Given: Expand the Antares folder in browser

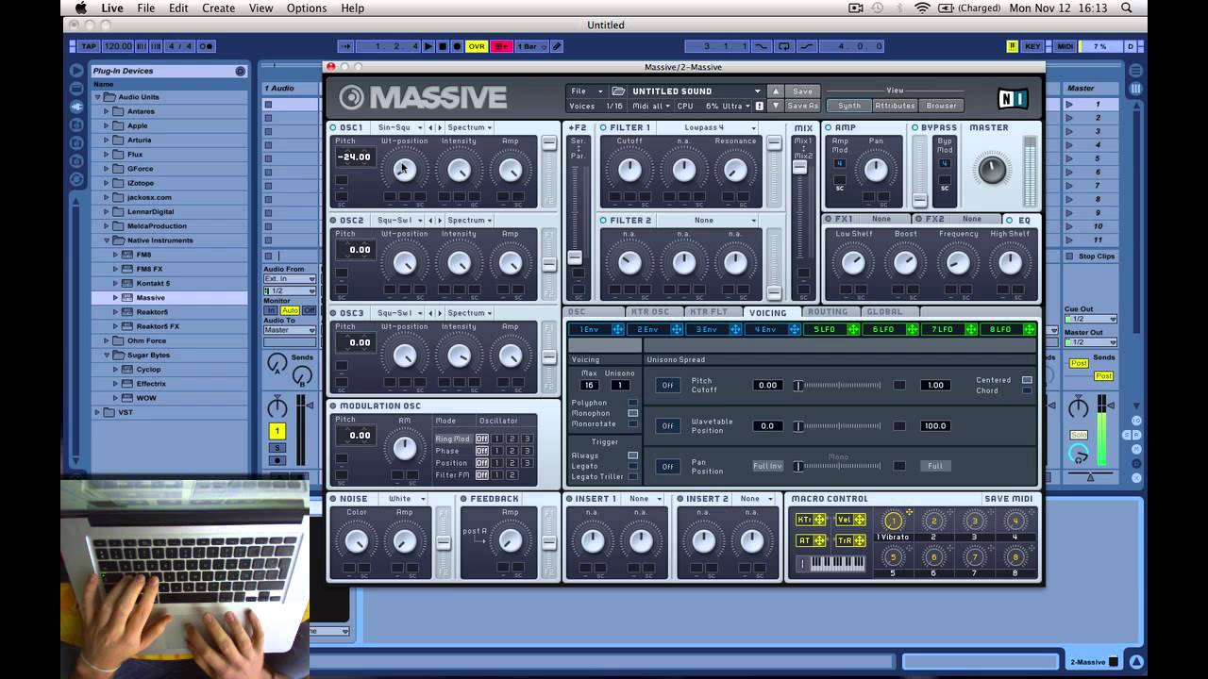Looking at the screenshot, I should pyautogui.click(x=107, y=111).
